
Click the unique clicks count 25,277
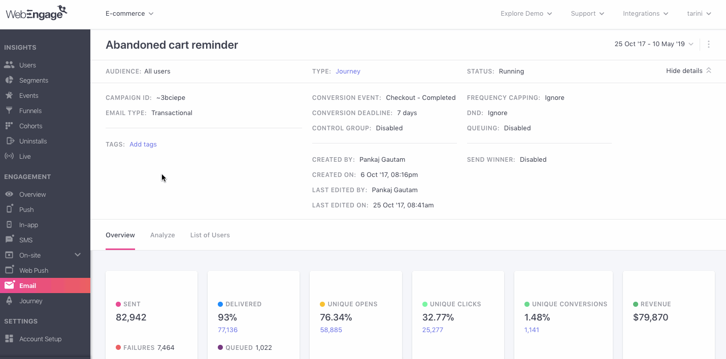click(x=433, y=330)
